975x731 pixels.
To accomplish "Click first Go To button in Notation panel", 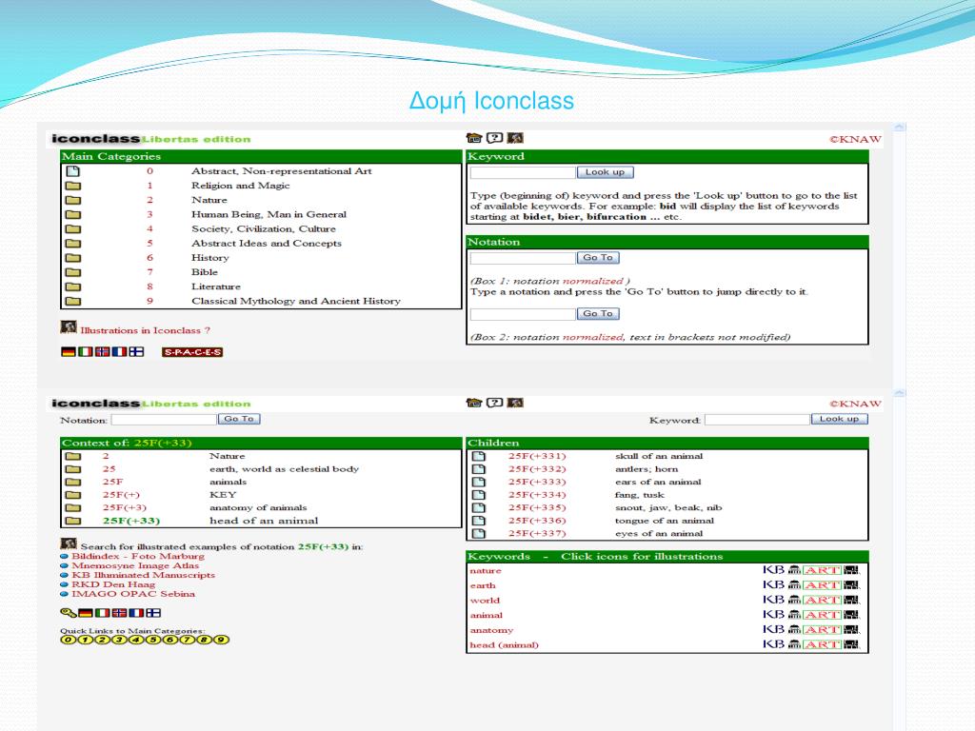I will [x=598, y=257].
